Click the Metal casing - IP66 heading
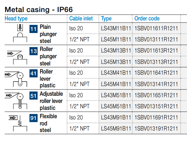Viewport: 187px width, 144px height. (x=39, y=10)
